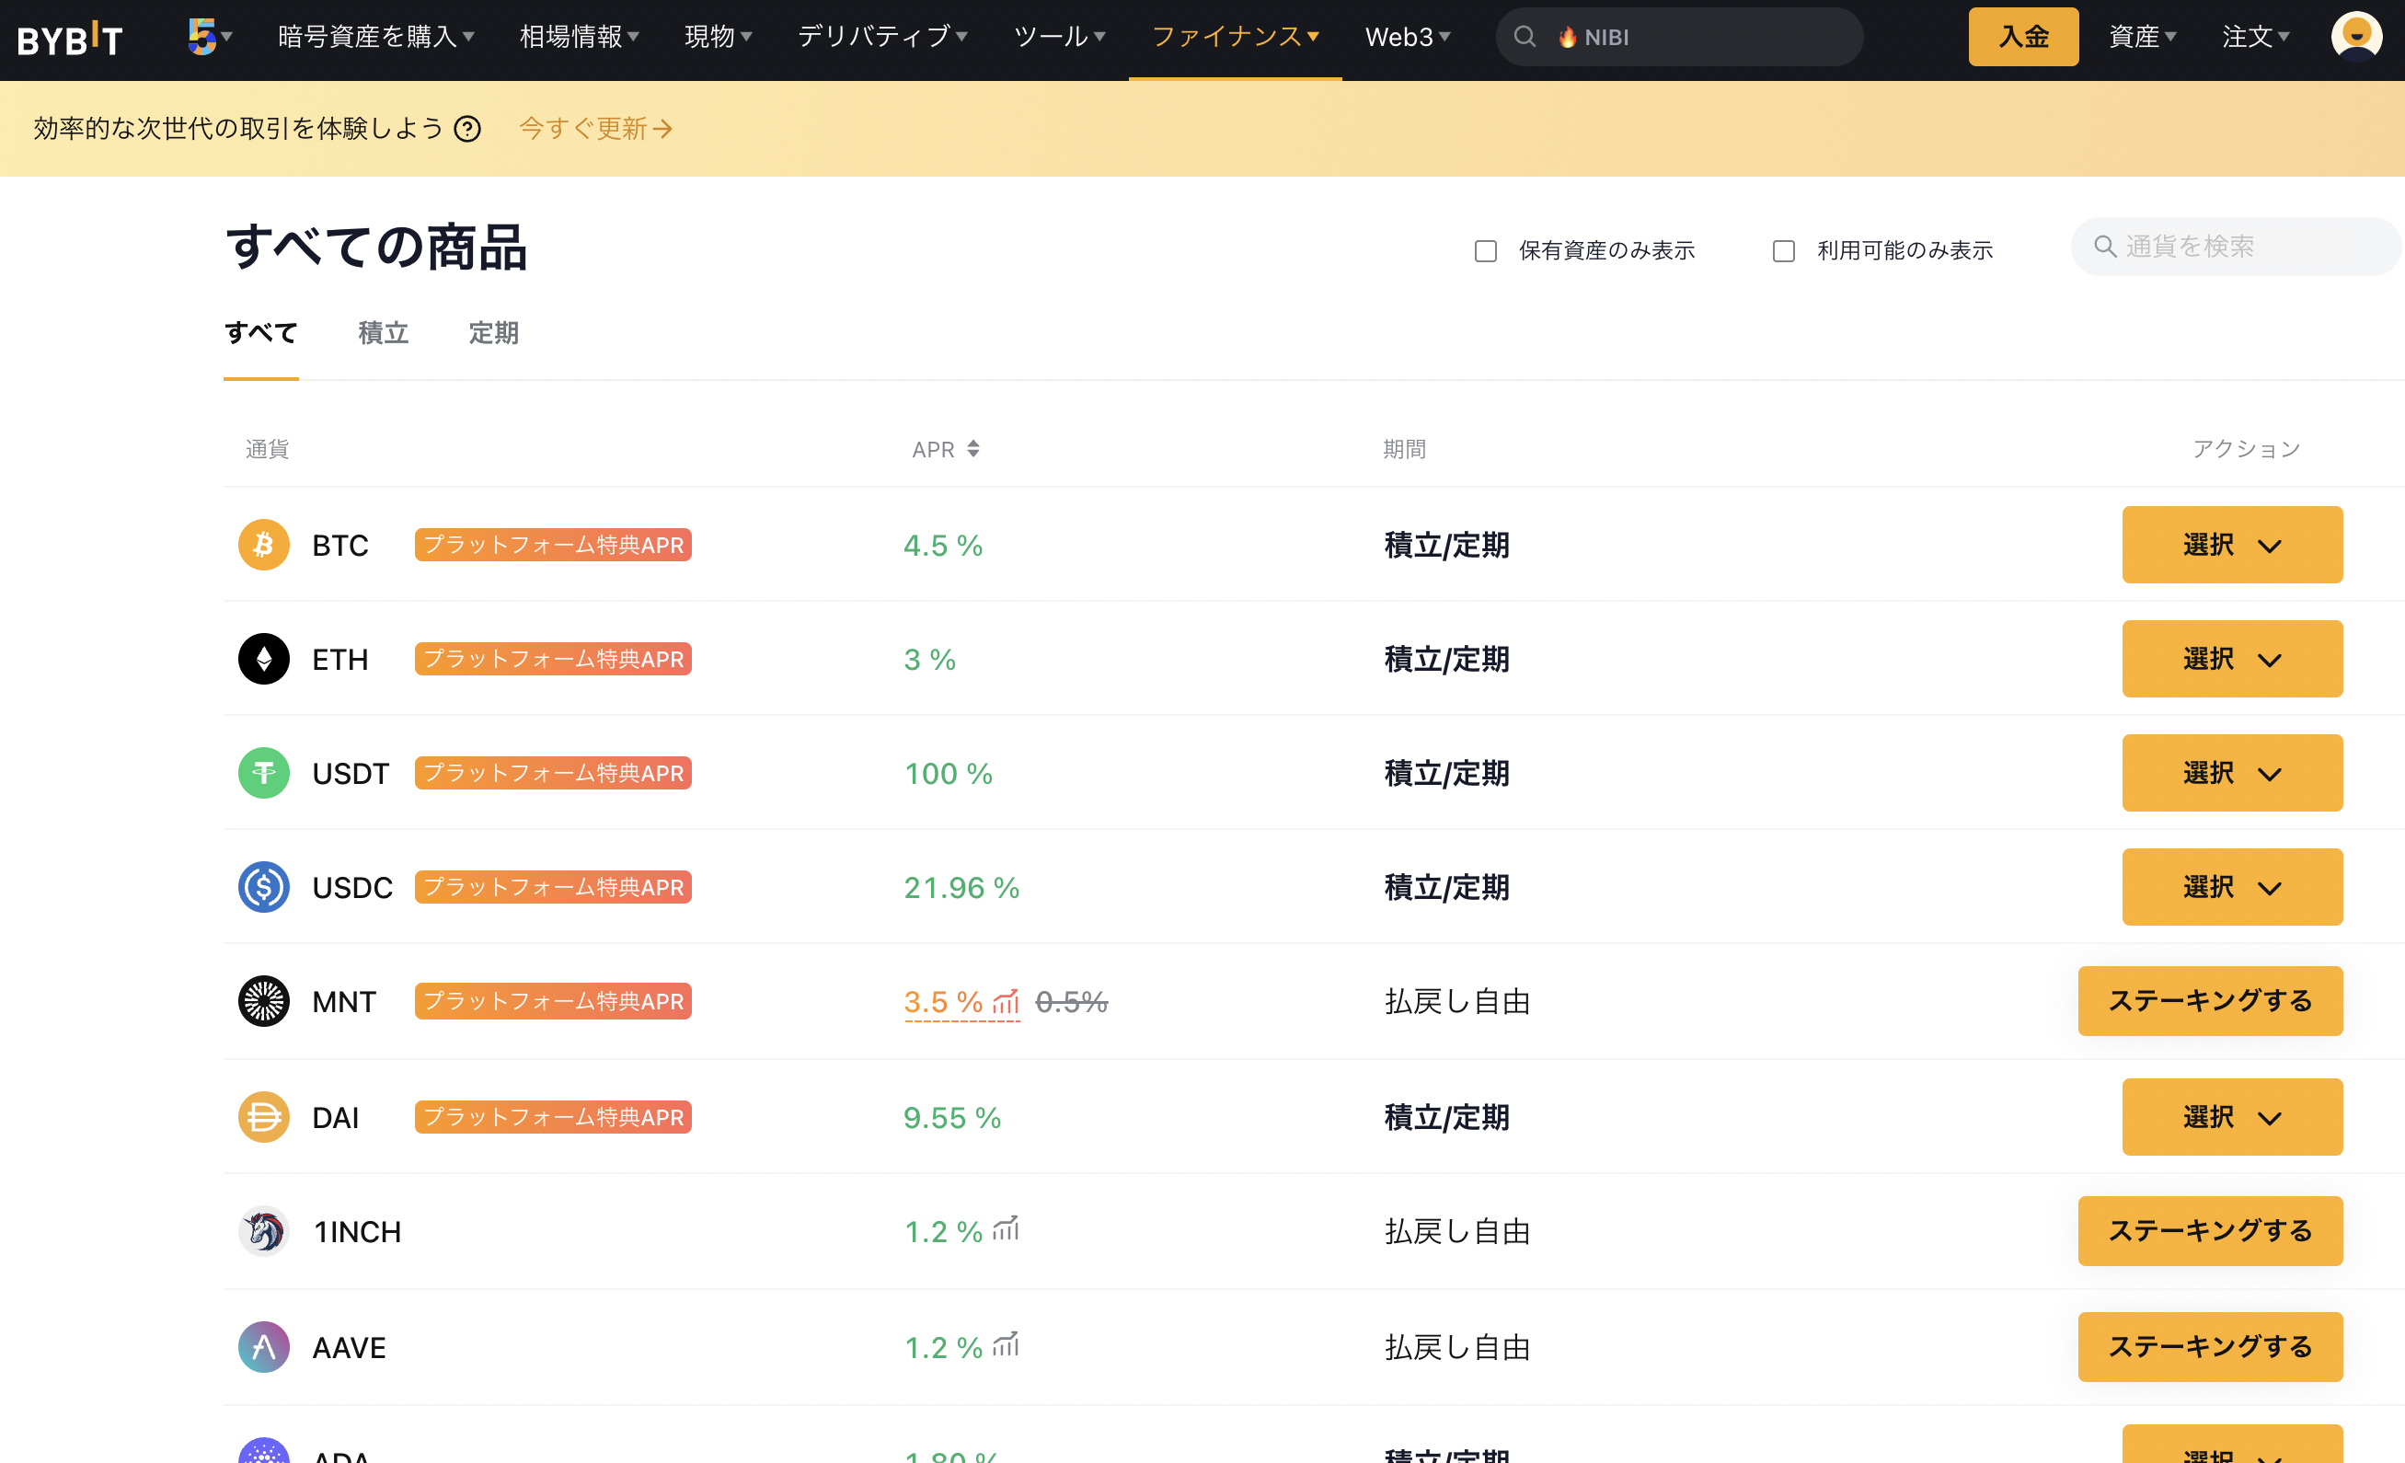Expand the 選択 dropdown for ETH

pyautogui.click(x=2231, y=659)
